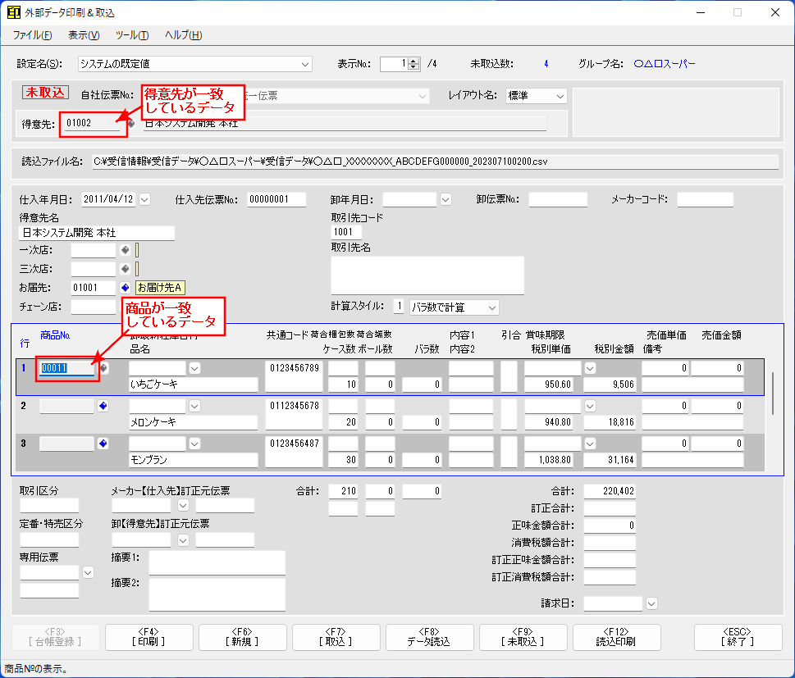Viewport: 795px width, 678px height.
Task: Expand the 設定名 dropdown システムの既定値
Action: click(x=304, y=64)
